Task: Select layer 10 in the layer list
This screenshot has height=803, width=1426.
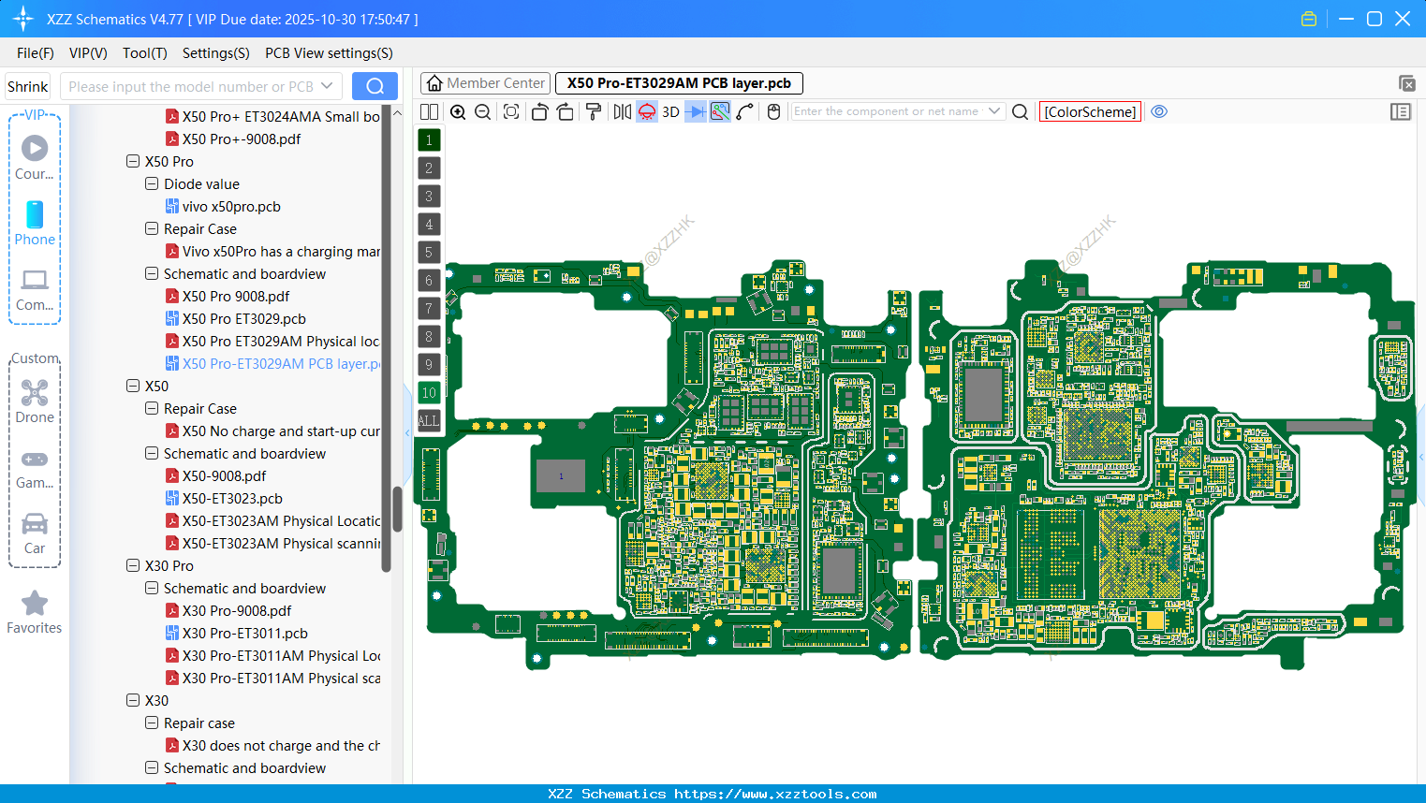Action: point(429,392)
